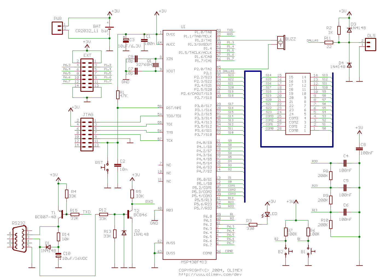Select the D1 diode symbol
This screenshot has width=377, height=277.
(x=48, y=247)
